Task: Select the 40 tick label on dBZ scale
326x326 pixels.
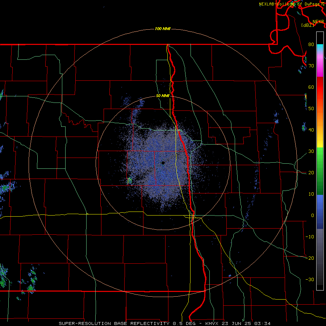Action: (311, 130)
